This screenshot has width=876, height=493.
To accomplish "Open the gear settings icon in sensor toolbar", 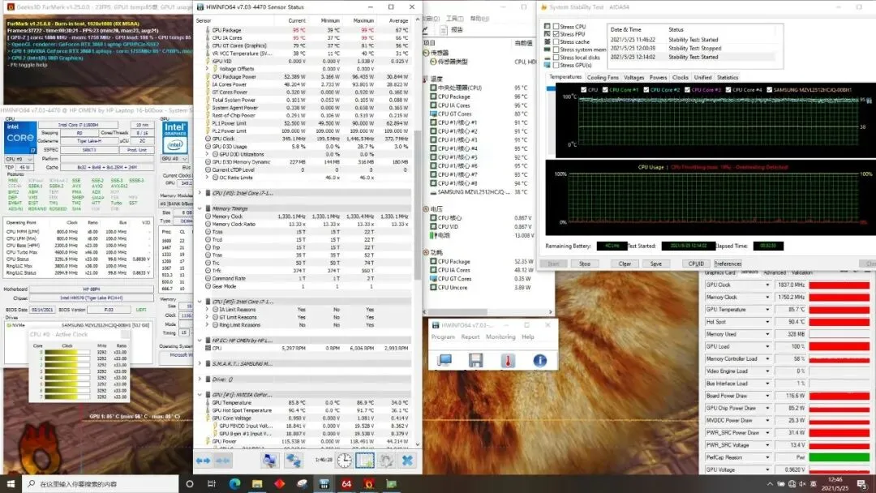I will click(x=386, y=460).
